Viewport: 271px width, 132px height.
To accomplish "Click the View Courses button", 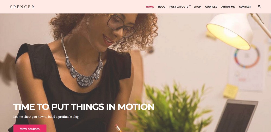I will point(30,128).
